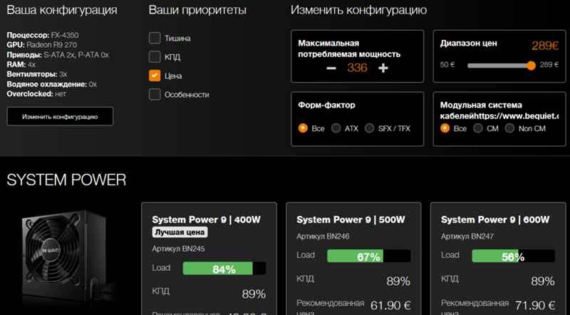The image size is (570, 315).
Task: Click the SYSTEM POWER heading
Action: [66, 180]
